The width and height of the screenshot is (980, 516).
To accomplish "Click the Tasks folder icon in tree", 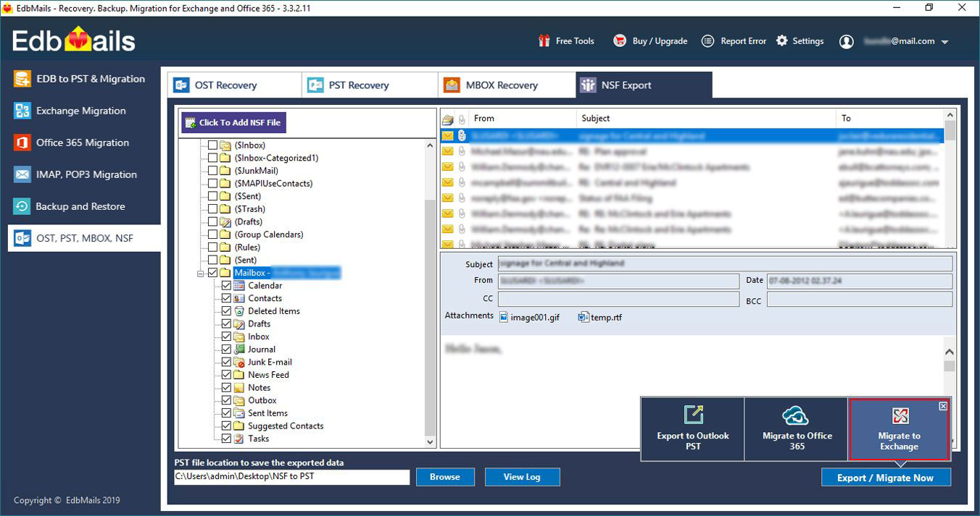I will pyautogui.click(x=239, y=439).
